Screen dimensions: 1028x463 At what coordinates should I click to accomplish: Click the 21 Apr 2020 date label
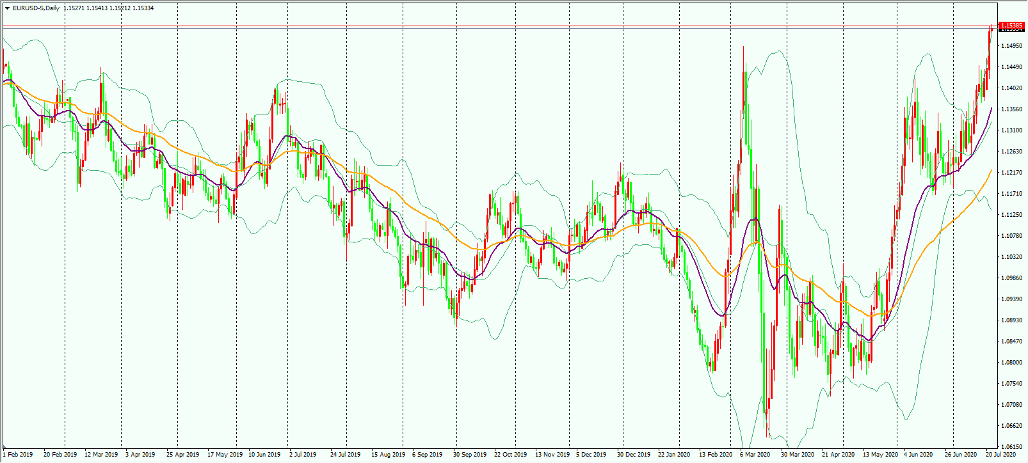click(839, 455)
